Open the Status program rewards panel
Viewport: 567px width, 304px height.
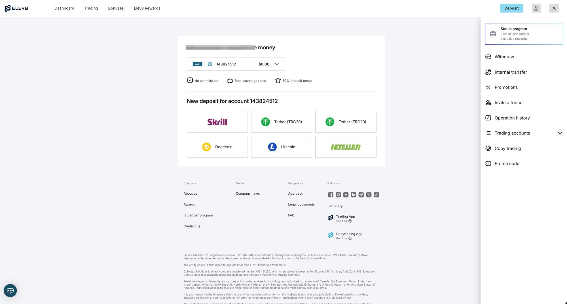[524, 34]
